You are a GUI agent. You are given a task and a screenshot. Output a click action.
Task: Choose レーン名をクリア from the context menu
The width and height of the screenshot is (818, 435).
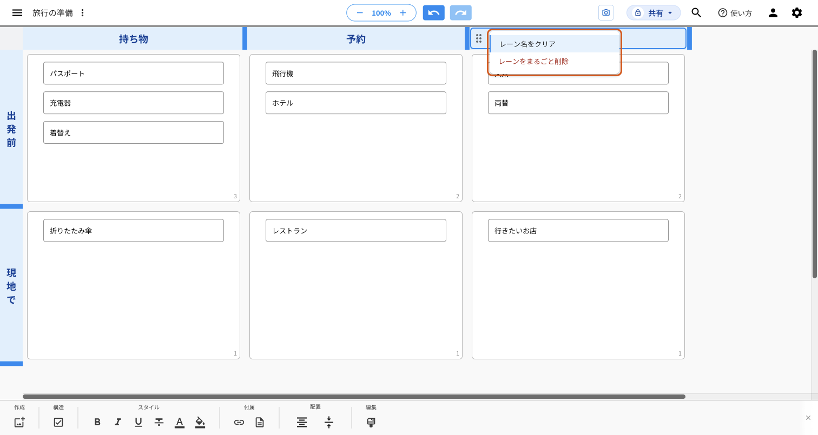pyautogui.click(x=554, y=44)
